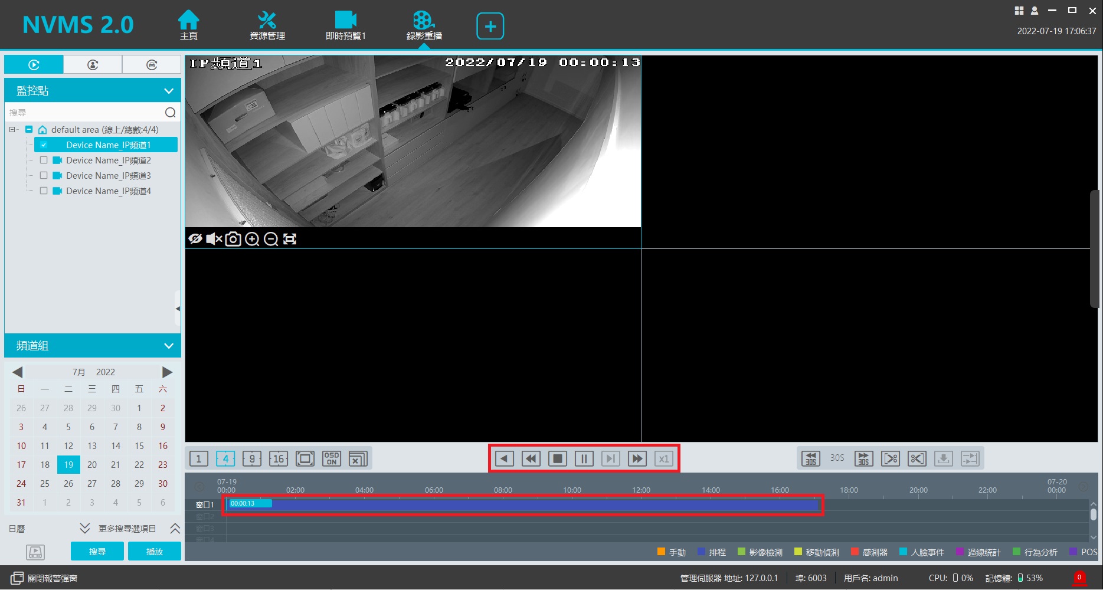Open the 主頁 home tab

pyautogui.click(x=189, y=25)
